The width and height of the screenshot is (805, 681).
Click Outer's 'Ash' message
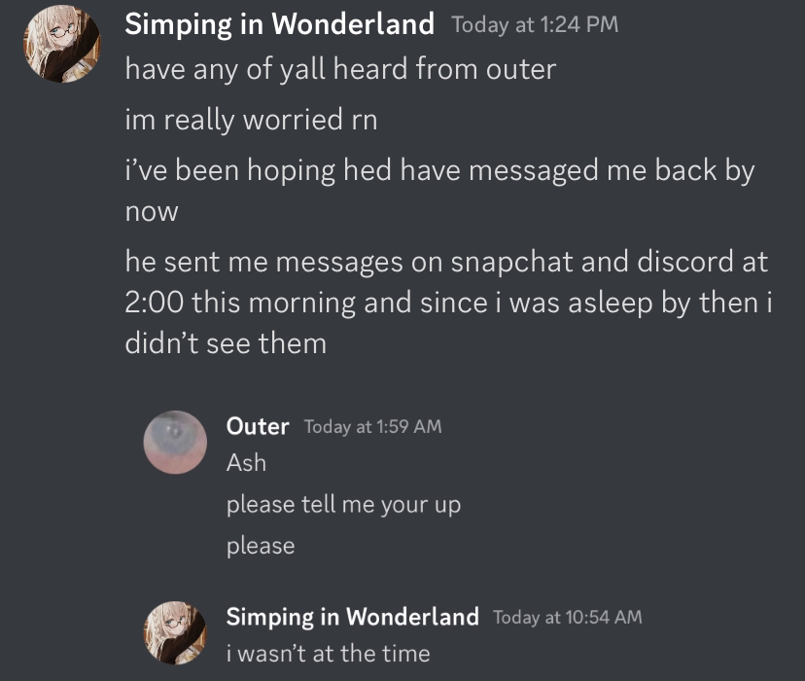246,463
